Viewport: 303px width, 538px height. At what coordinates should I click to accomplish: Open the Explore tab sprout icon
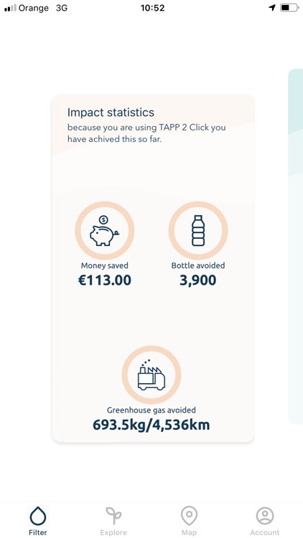[113, 516]
